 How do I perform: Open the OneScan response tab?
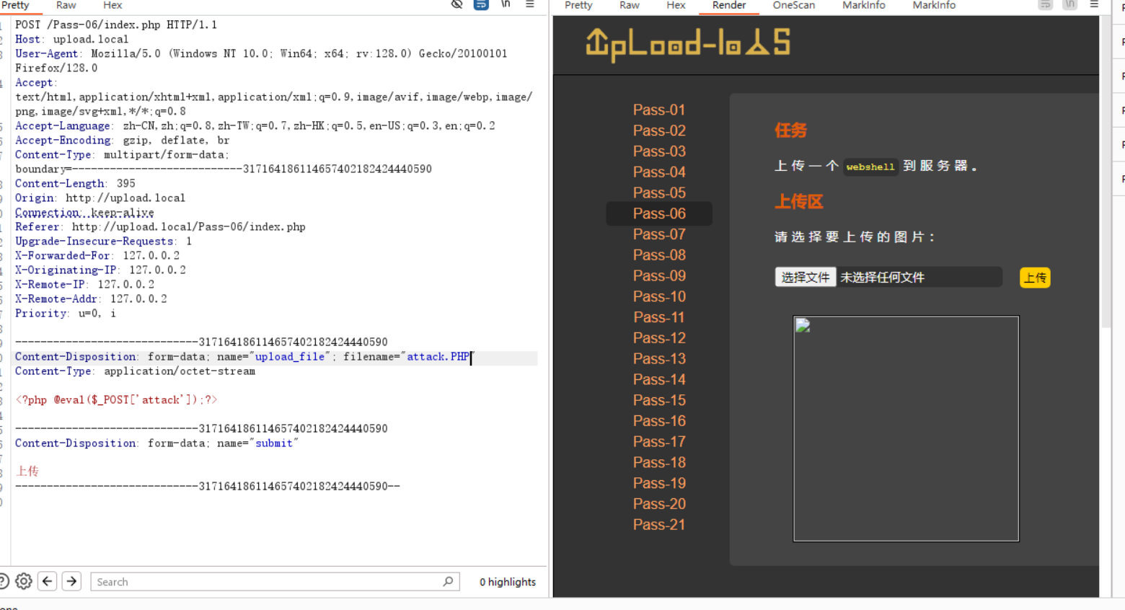click(x=793, y=6)
